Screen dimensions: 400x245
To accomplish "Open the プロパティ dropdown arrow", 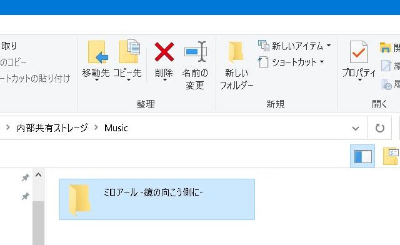I will 360,80.
